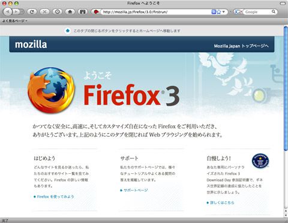Open the Google search engine selector

point(238,12)
